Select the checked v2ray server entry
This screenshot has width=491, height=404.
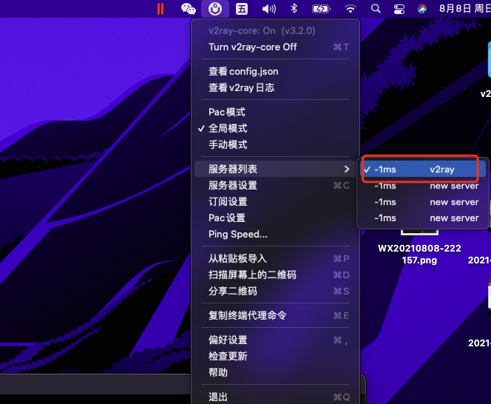[x=423, y=169]
